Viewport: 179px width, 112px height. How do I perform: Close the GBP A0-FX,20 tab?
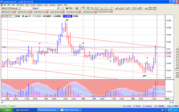(30, 12)
